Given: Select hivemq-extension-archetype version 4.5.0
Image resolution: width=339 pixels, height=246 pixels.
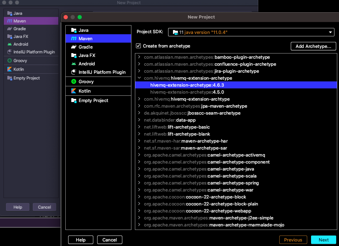Looking at the screenshot, I should [187, 92].
